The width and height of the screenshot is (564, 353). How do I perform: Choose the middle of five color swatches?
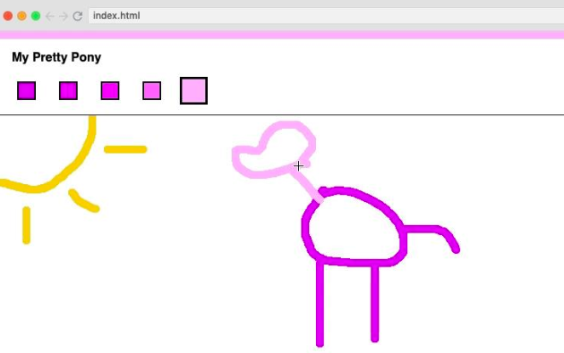[110, 90]
